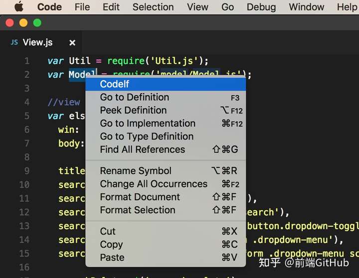
Task: Choose Go to Definition
Action: (x=166, y=97)
